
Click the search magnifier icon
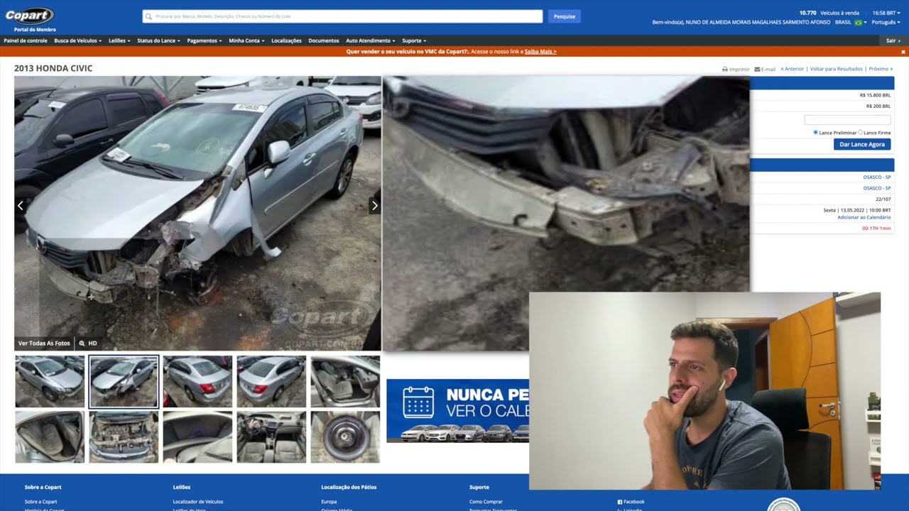coord(148,16)
